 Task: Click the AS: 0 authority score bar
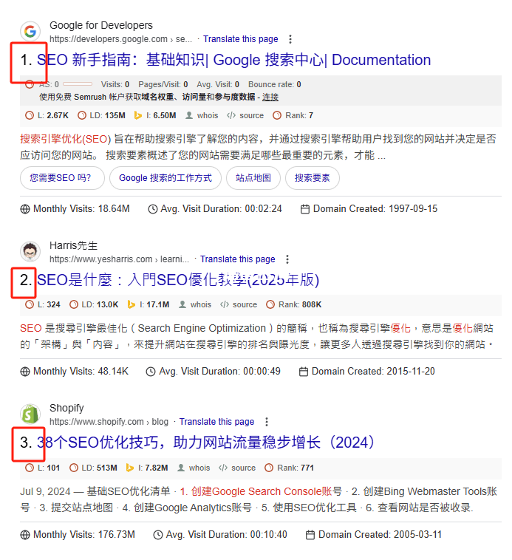78,84
